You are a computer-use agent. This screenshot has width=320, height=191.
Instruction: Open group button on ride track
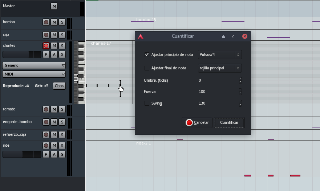pos(62,154)
